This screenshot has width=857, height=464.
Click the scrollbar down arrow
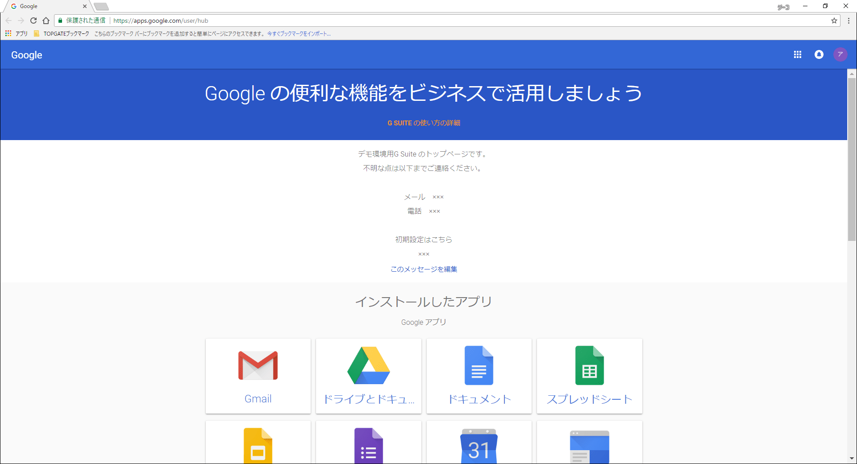tap(852, 458)
